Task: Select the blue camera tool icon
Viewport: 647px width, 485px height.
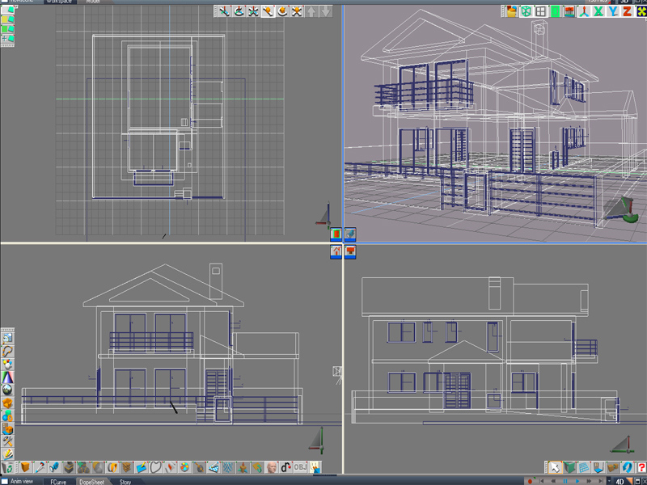Action: [x=54, y=467]
